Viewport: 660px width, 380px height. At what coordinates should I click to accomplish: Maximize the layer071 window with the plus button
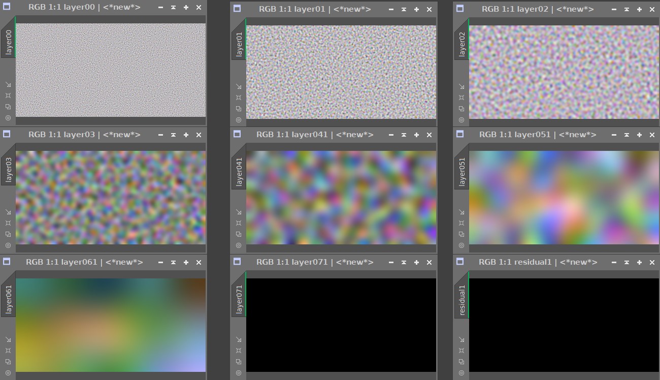pos(416,263)
